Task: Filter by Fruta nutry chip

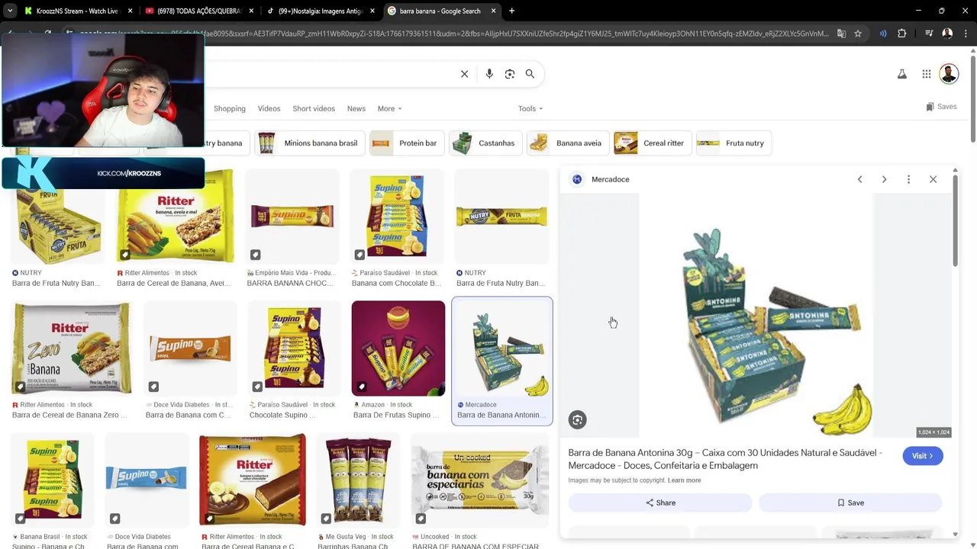Action: coord(732,143)
